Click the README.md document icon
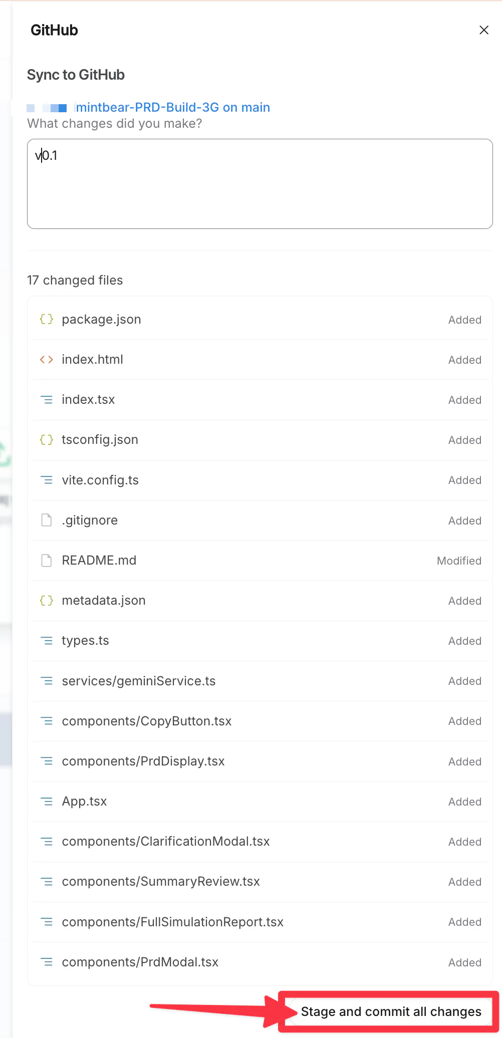This screenshot has height=1038, width=502. coord(47,560)
